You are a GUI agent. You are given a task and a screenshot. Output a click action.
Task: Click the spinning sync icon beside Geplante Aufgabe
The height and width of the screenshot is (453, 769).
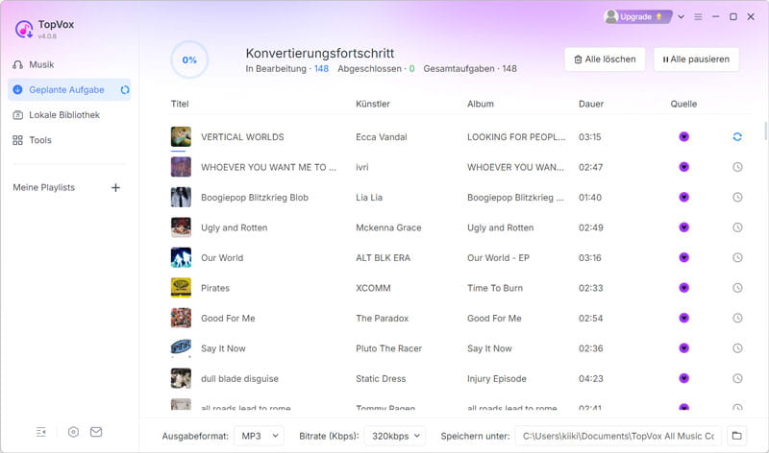click(125, 89)
